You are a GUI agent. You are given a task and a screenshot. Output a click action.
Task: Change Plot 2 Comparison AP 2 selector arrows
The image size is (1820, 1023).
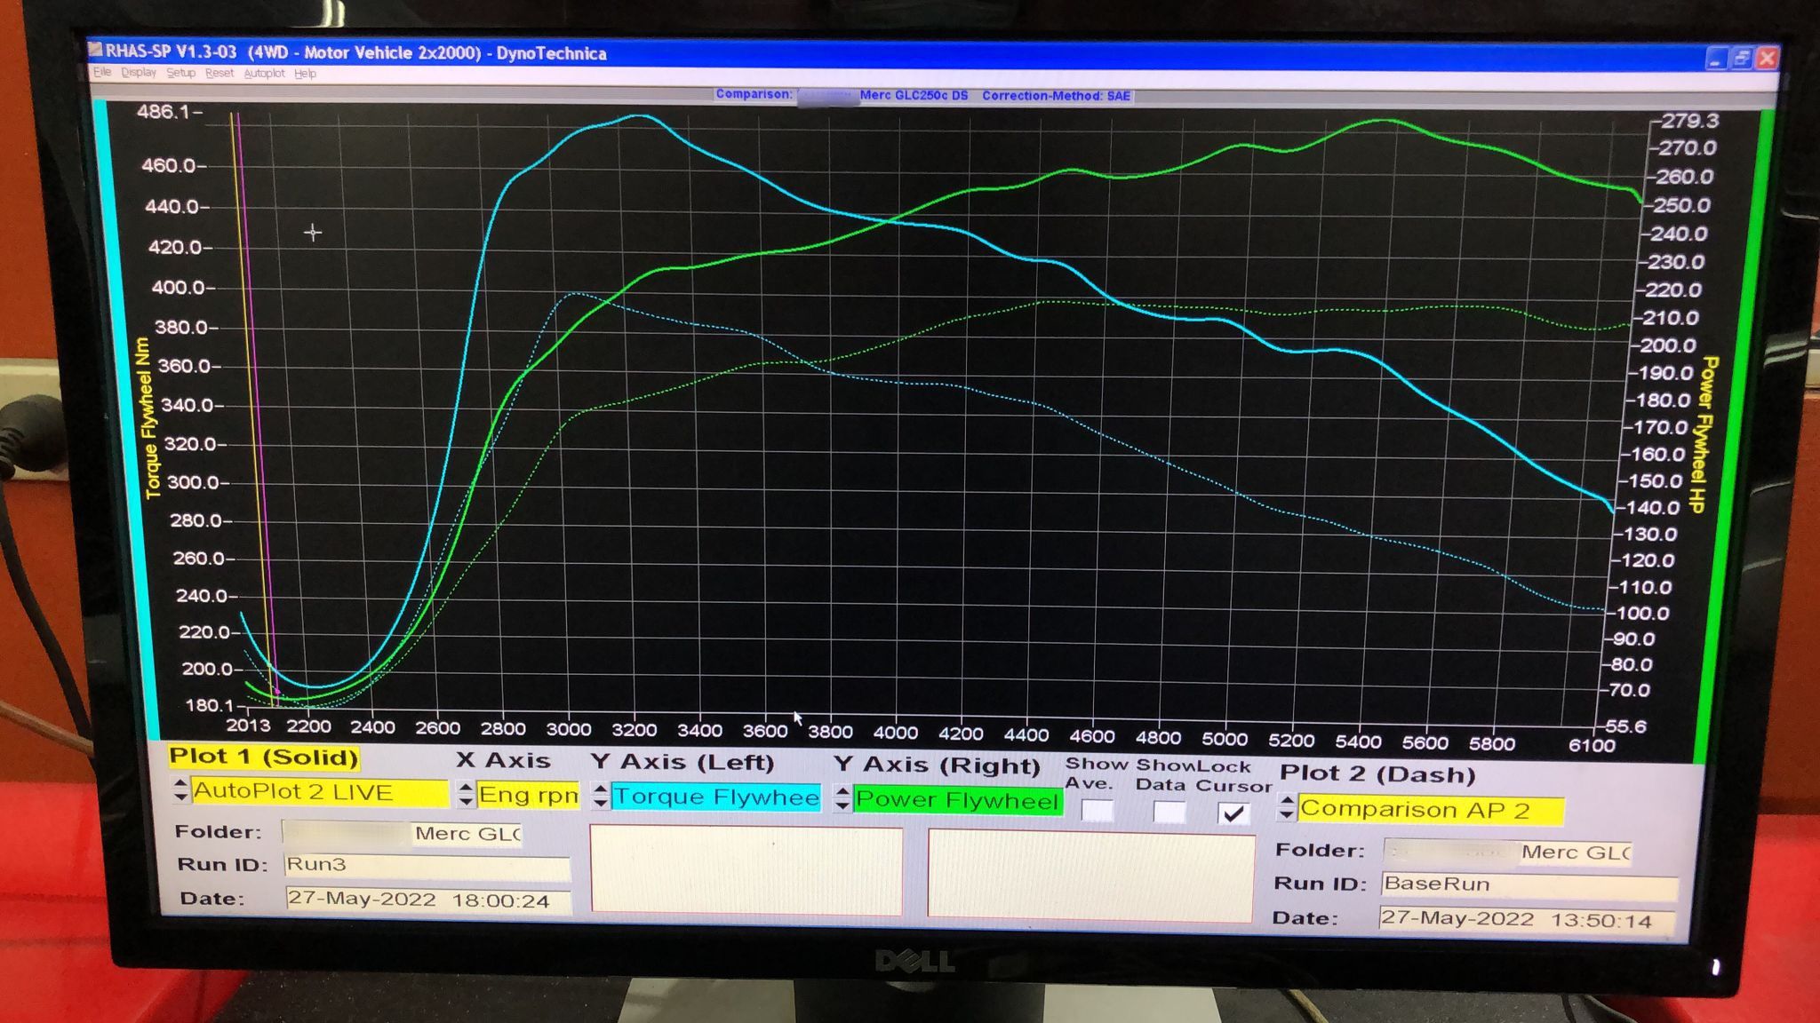pyautogui.click(x=1286, y=807)
